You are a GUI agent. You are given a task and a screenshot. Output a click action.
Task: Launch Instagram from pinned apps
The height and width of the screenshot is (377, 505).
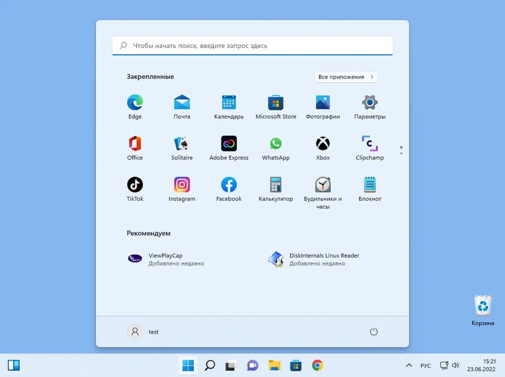182,189
